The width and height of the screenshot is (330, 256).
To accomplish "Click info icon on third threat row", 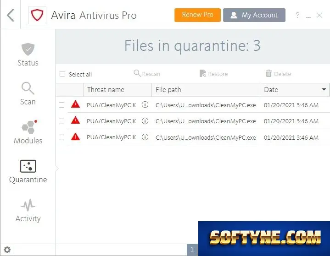I will pos(145,137).
